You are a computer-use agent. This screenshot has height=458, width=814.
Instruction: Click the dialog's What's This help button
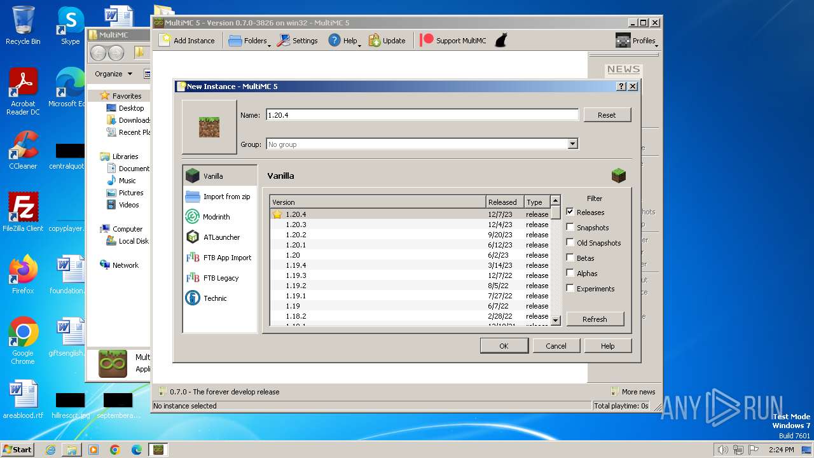pos(621,86)
